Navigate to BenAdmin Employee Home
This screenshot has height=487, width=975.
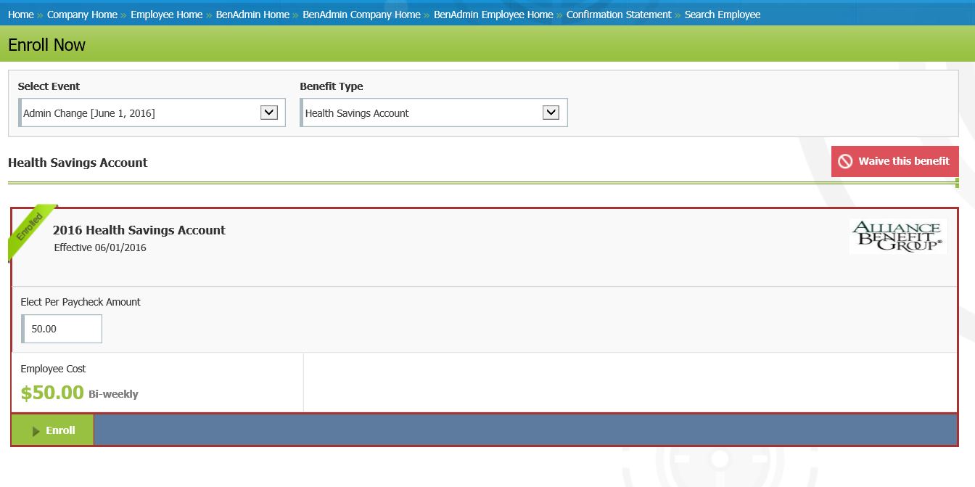(x=494, y=14)
